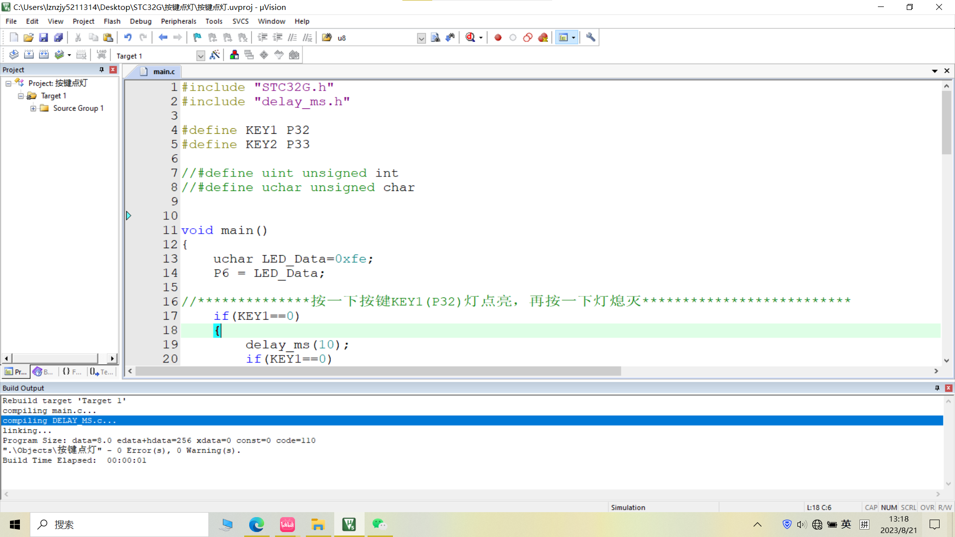Open Microsoft Edge from the taskbar

(257, 525)
